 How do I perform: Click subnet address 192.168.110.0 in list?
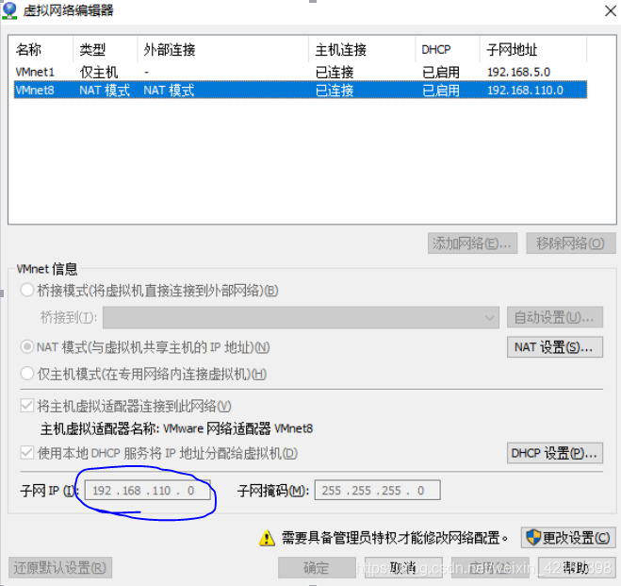click(525, 90)
